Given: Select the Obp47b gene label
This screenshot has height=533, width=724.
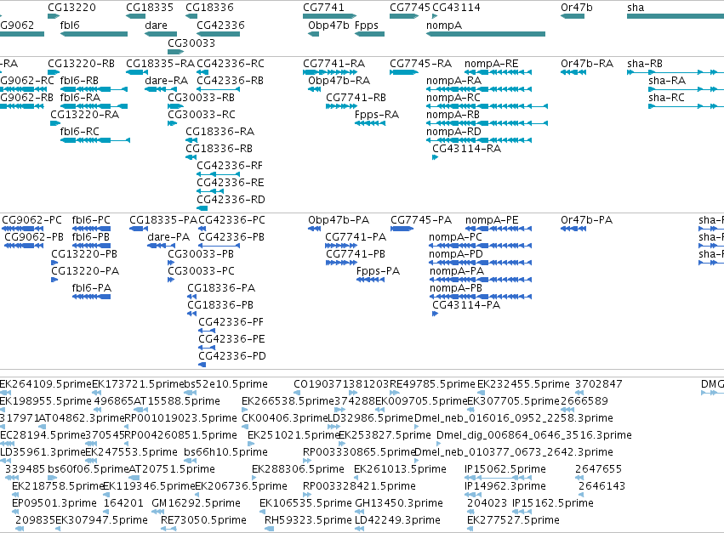Looking at the screenshot, I should pos(328,25).
